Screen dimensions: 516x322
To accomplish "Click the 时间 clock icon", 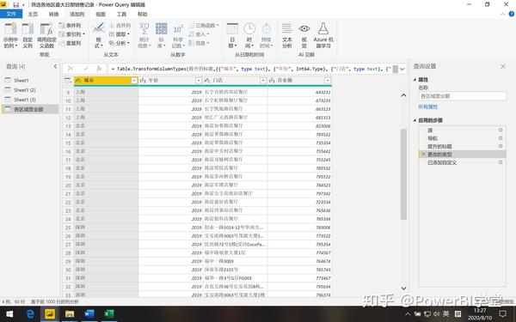I will (x=249, y=29).
